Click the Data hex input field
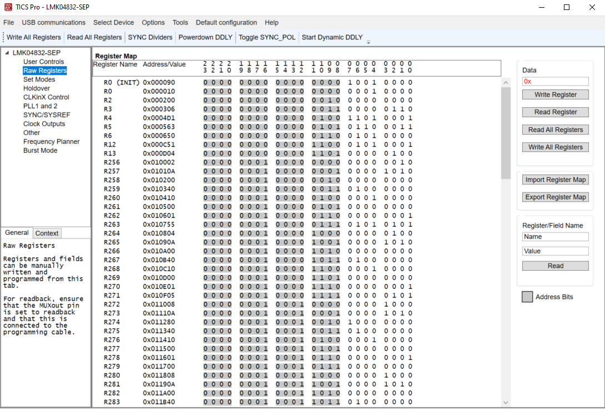The height and width of the screenshot is (409, 605). (x=555, y=81)
